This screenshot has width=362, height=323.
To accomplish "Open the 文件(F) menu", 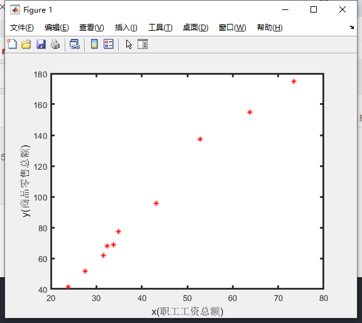I will [22, 28].
